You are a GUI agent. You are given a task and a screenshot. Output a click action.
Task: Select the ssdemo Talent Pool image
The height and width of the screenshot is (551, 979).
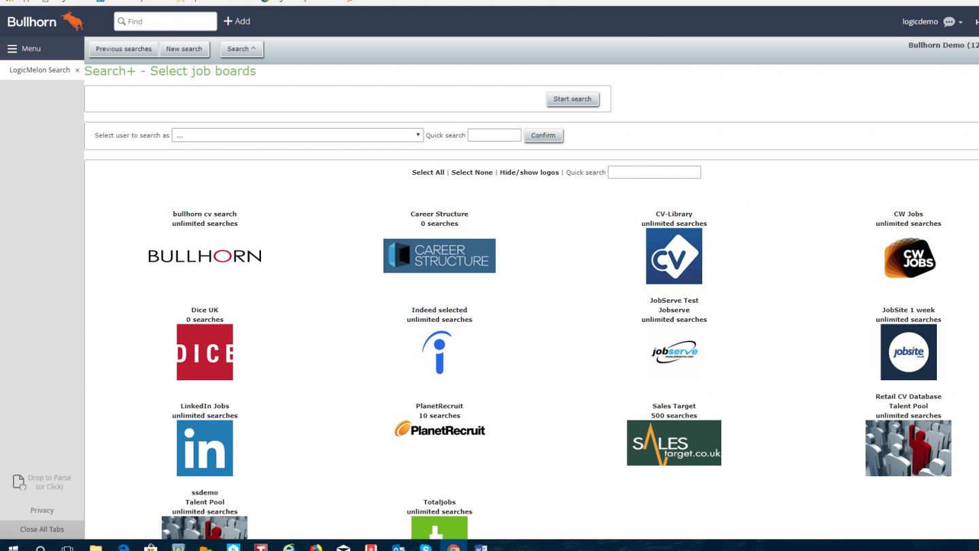pos(205,527)
